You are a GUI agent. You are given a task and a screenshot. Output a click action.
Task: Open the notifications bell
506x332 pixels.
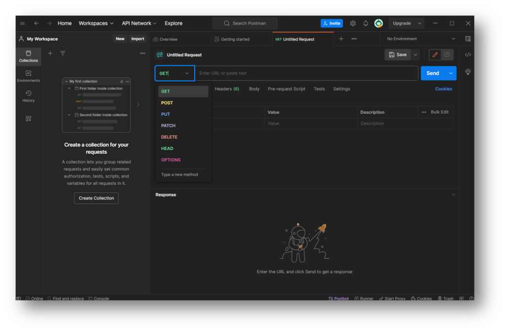point(366,23)
